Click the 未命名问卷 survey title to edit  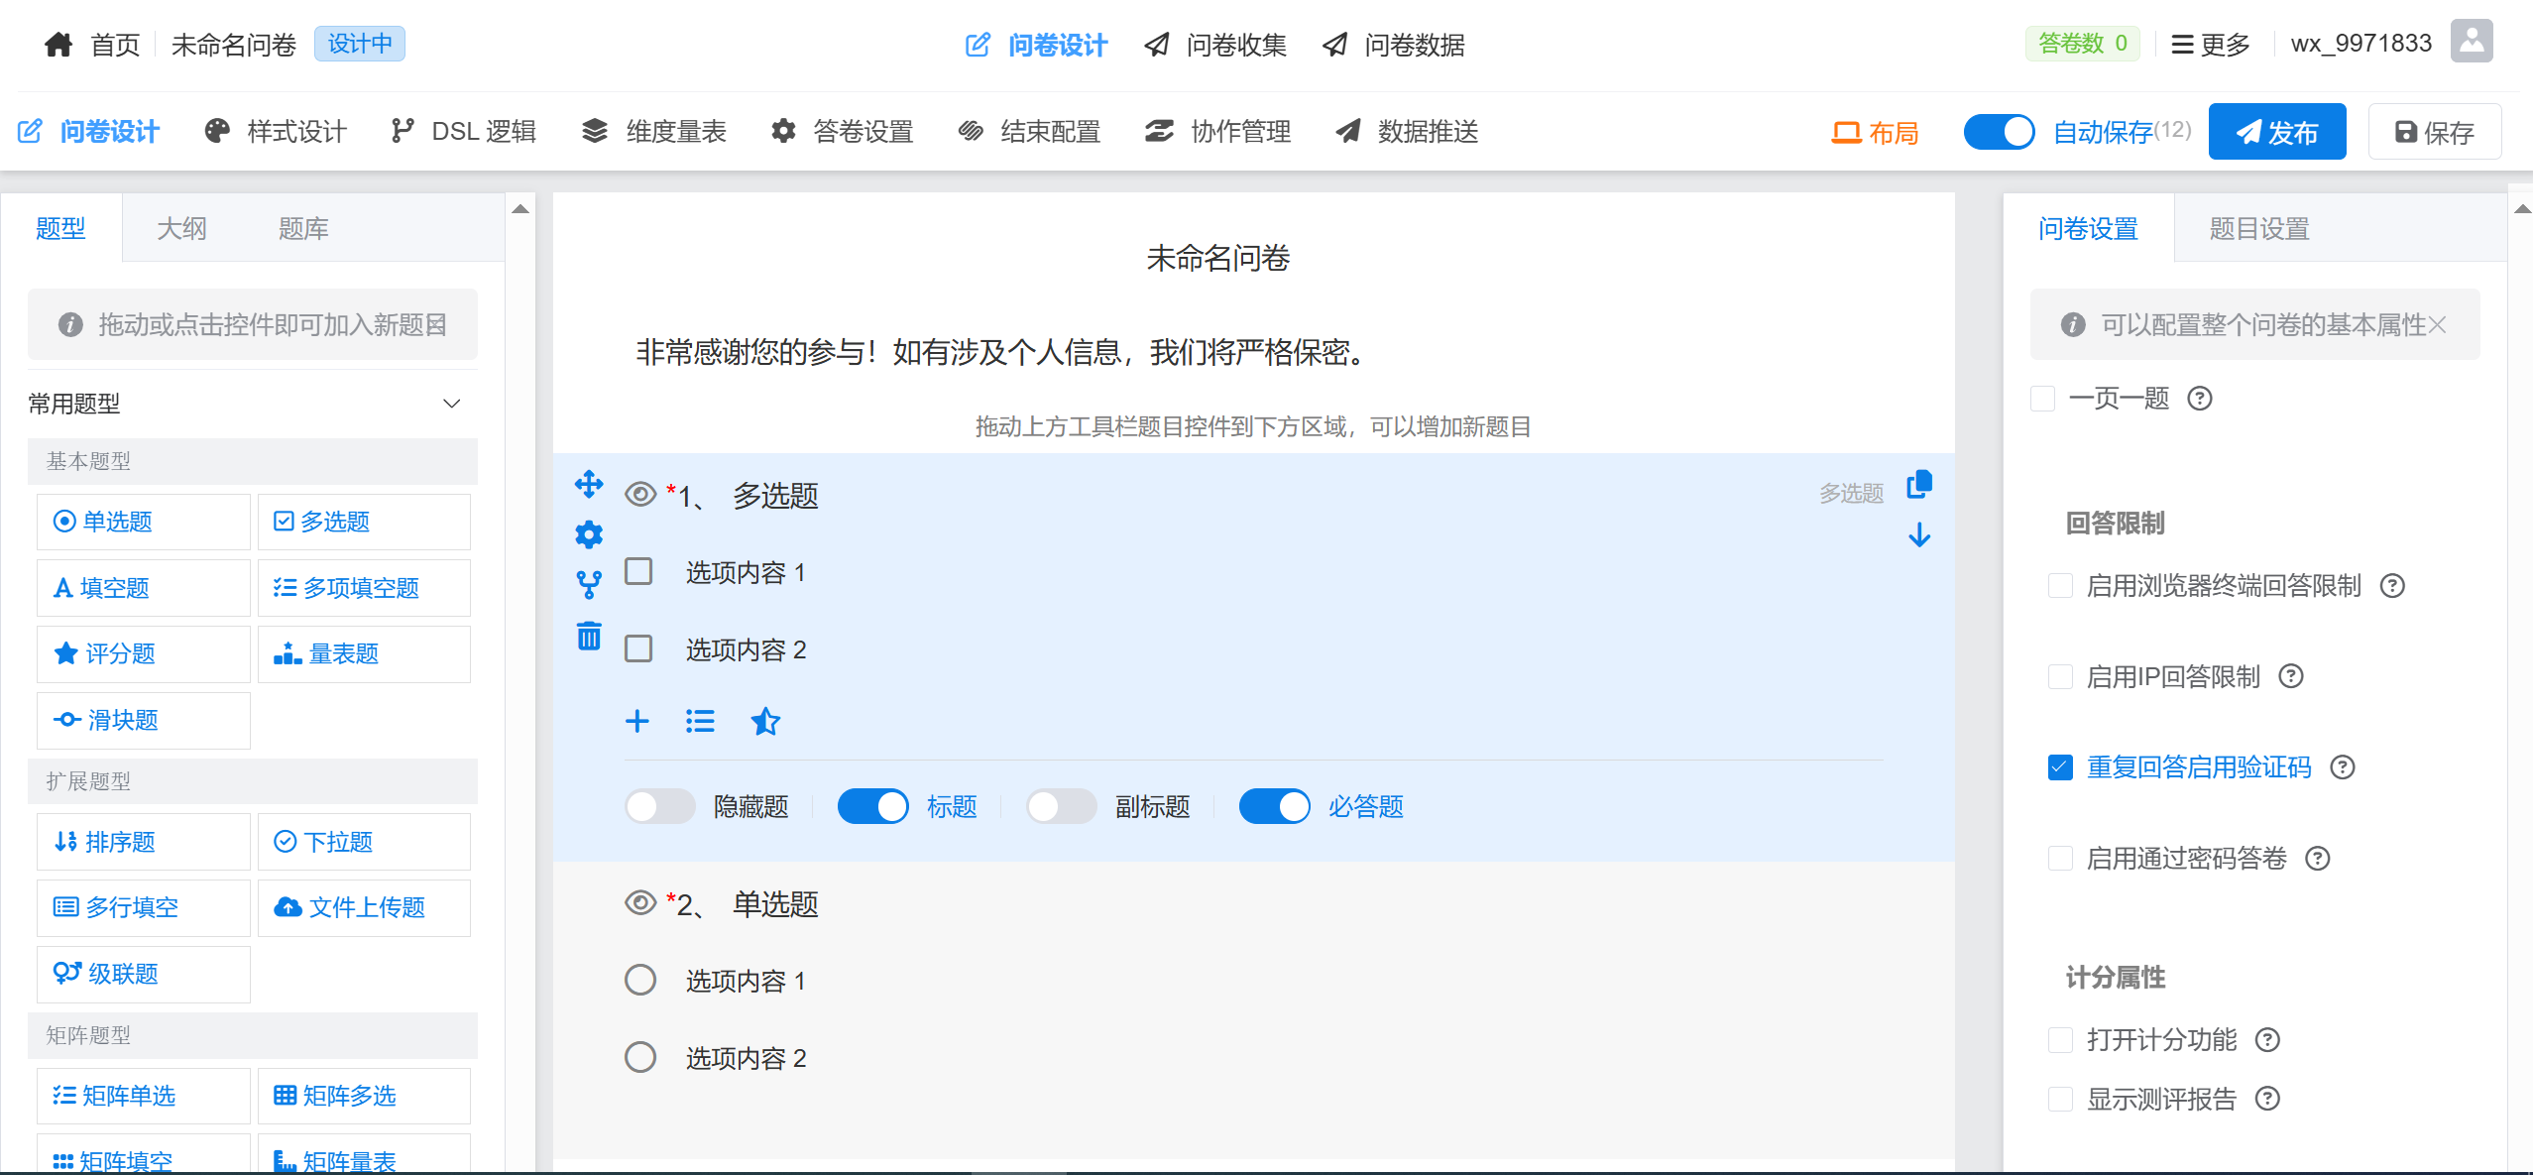pos(1217,259)
